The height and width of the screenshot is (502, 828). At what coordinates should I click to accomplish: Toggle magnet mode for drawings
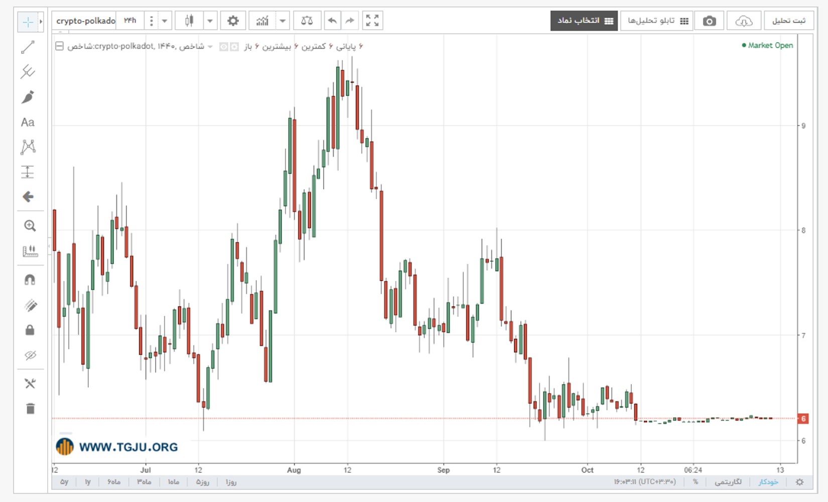(x=30, y=280)
